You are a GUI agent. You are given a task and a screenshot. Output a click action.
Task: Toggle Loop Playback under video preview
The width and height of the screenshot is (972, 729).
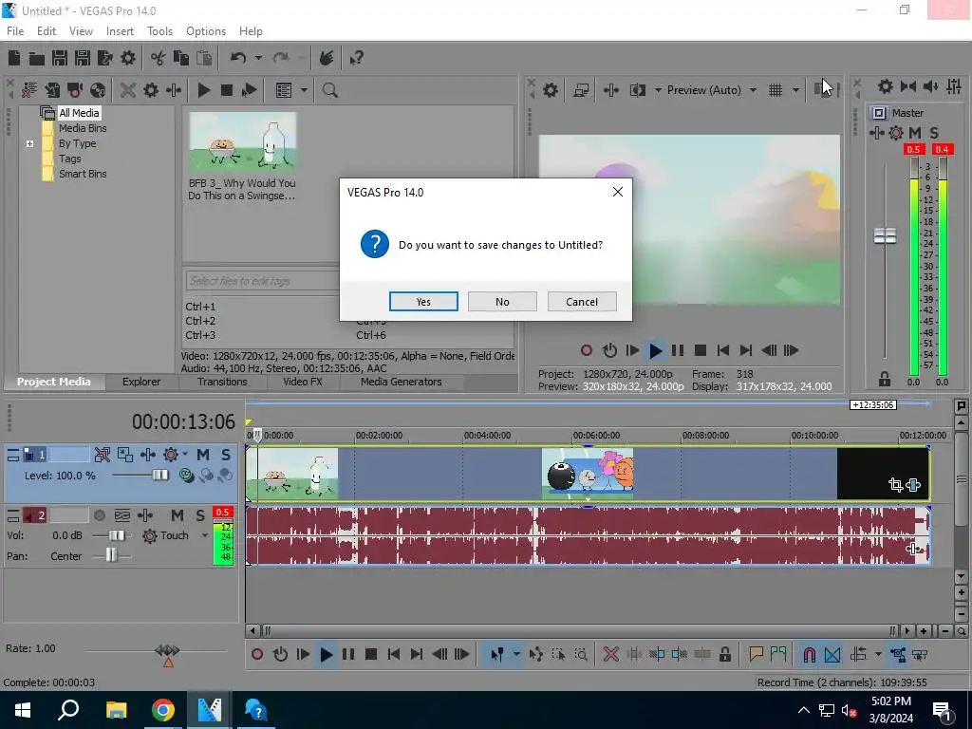[609, 351]
